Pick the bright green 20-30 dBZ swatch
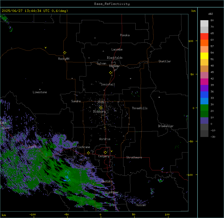 pos(204,108)
